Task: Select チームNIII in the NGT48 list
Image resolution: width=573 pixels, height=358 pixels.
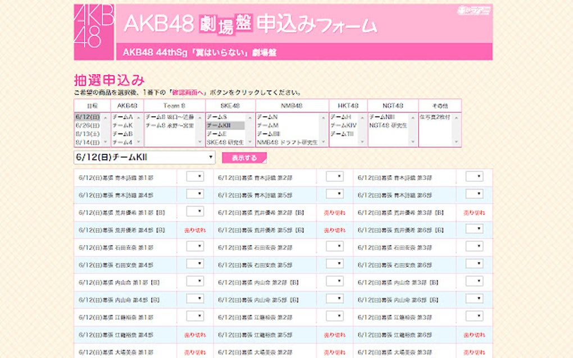Action: pos(380,117)
